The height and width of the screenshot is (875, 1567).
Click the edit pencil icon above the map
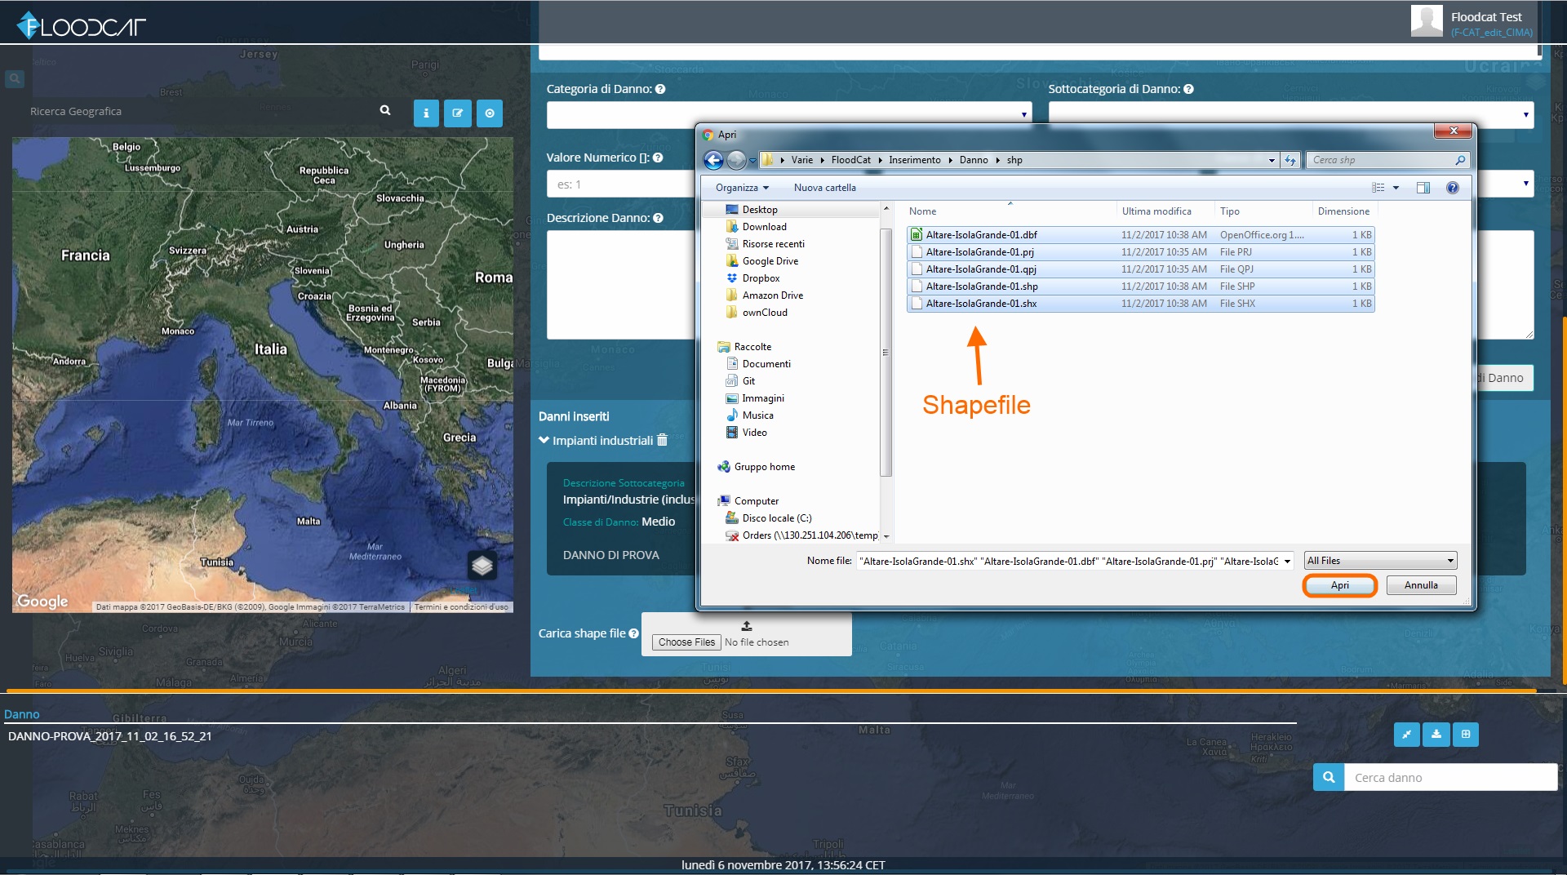point(458,113)
